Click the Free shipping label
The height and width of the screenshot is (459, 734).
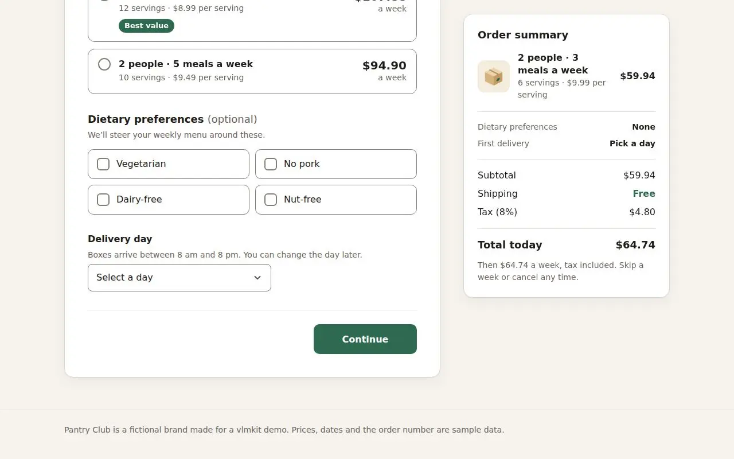[644, 194]
